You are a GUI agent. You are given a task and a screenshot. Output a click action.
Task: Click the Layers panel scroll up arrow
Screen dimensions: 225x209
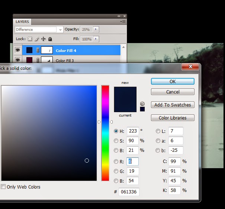[123, 47]
